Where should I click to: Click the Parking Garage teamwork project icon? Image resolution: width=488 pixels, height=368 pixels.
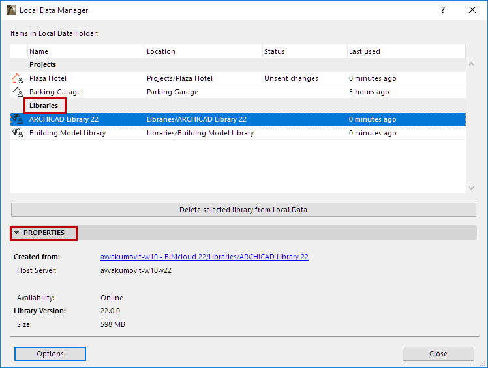coord(18,92)
